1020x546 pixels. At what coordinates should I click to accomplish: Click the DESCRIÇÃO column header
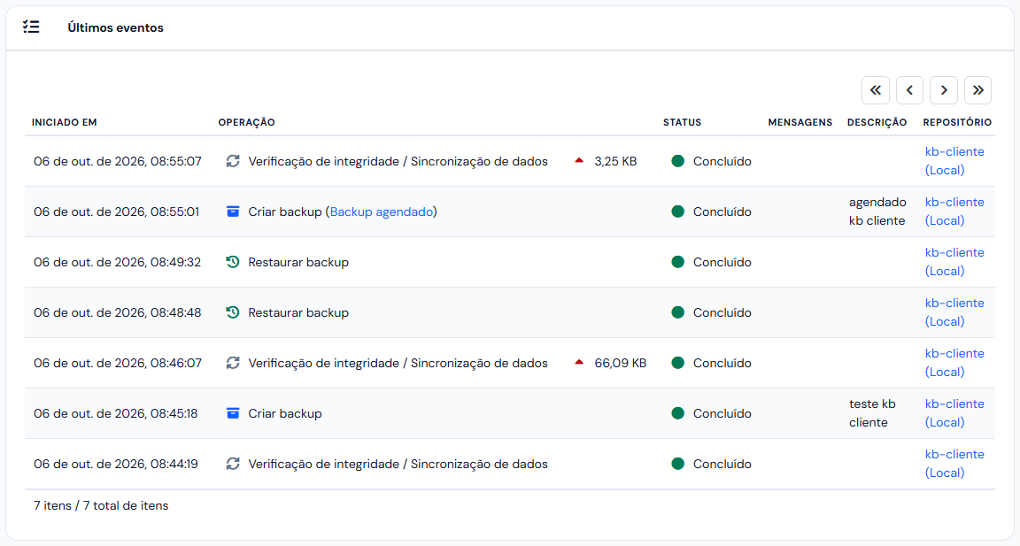pos(877,122)
